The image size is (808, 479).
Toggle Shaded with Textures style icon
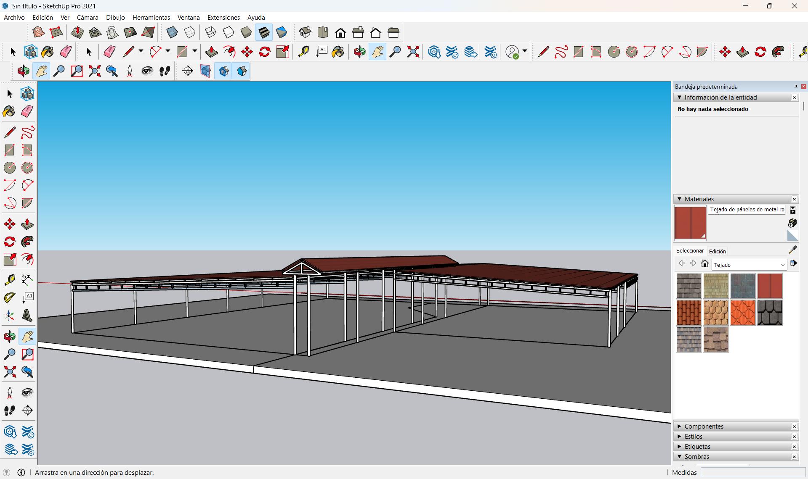(x=264, y=32)
